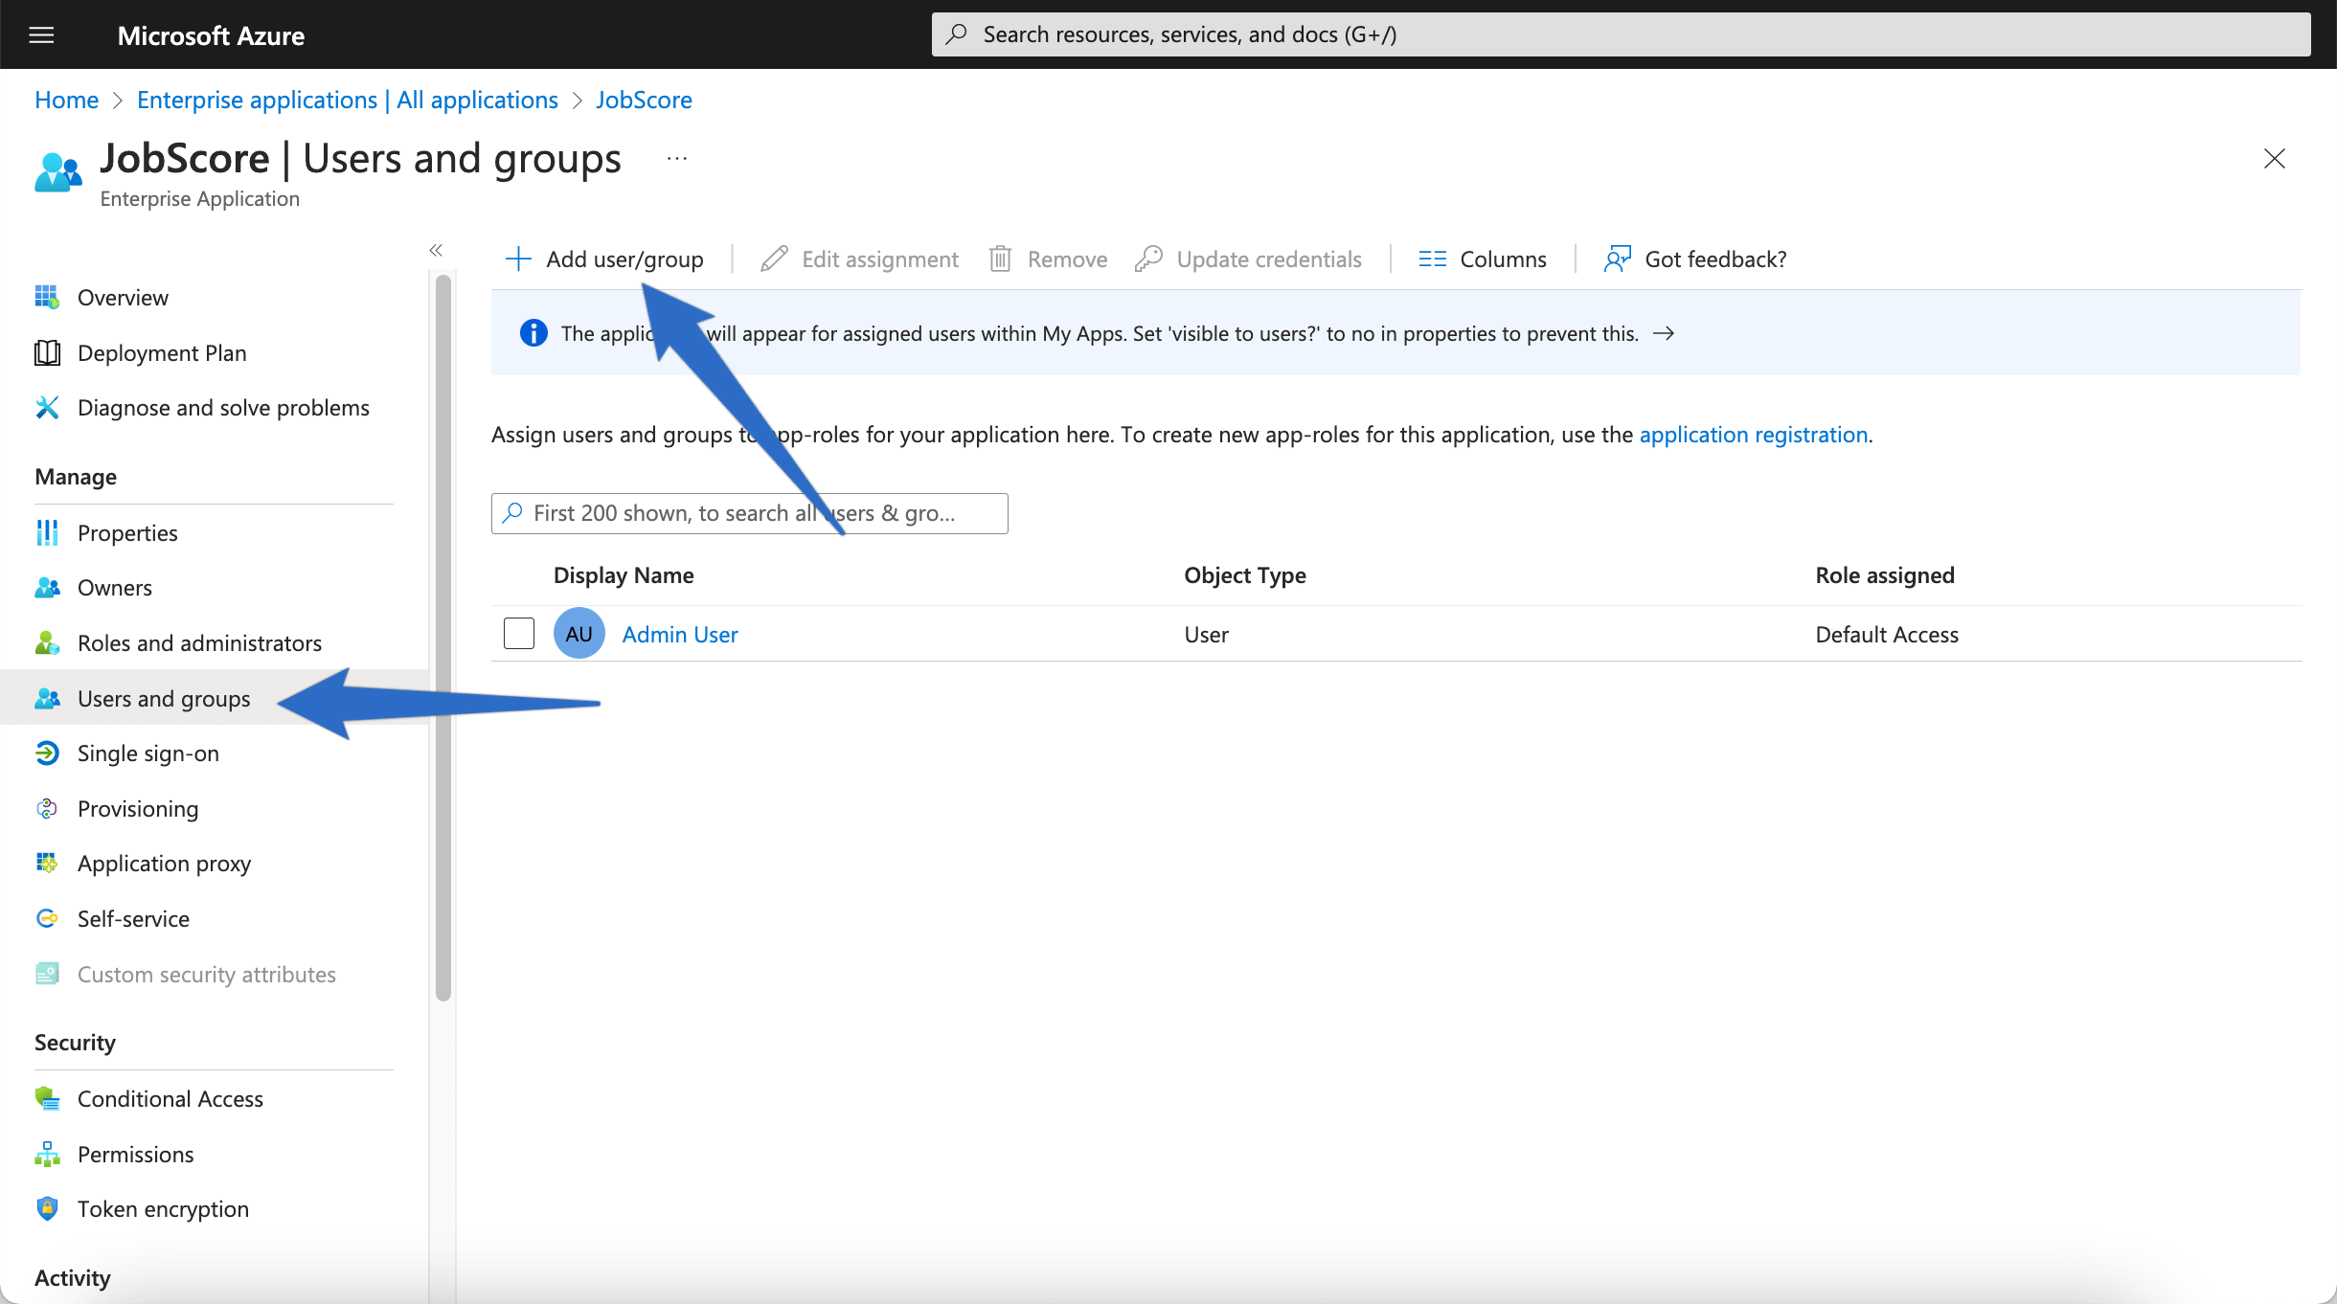Open Token encryption in sidebar
Image resolution: width=2337 pixels, height=1304 pixels.
point(163,1209)
